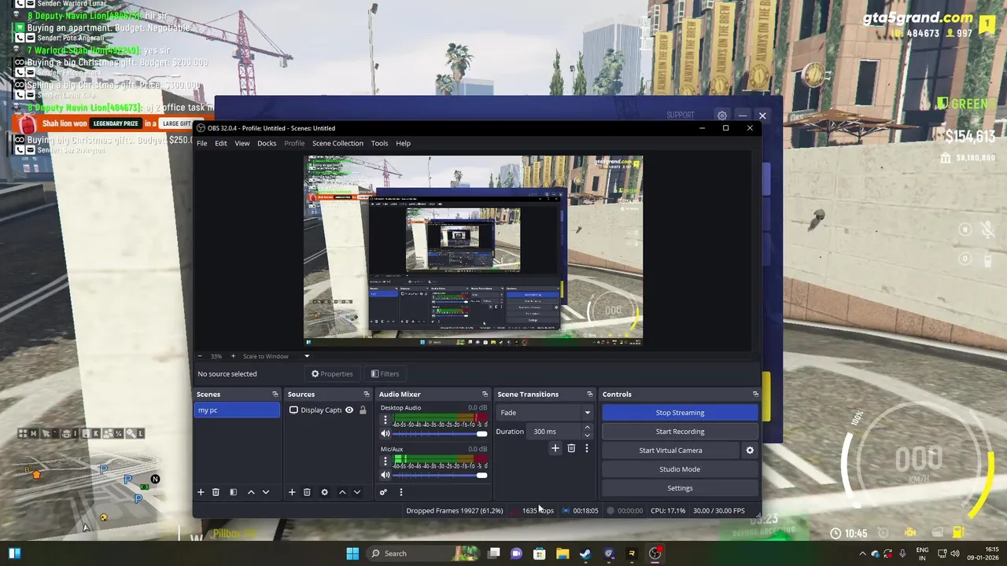The height and width of the screenshot is (566, 1007).
Task: Move scene down with Scenes down arrow
Action: (266, 492)
